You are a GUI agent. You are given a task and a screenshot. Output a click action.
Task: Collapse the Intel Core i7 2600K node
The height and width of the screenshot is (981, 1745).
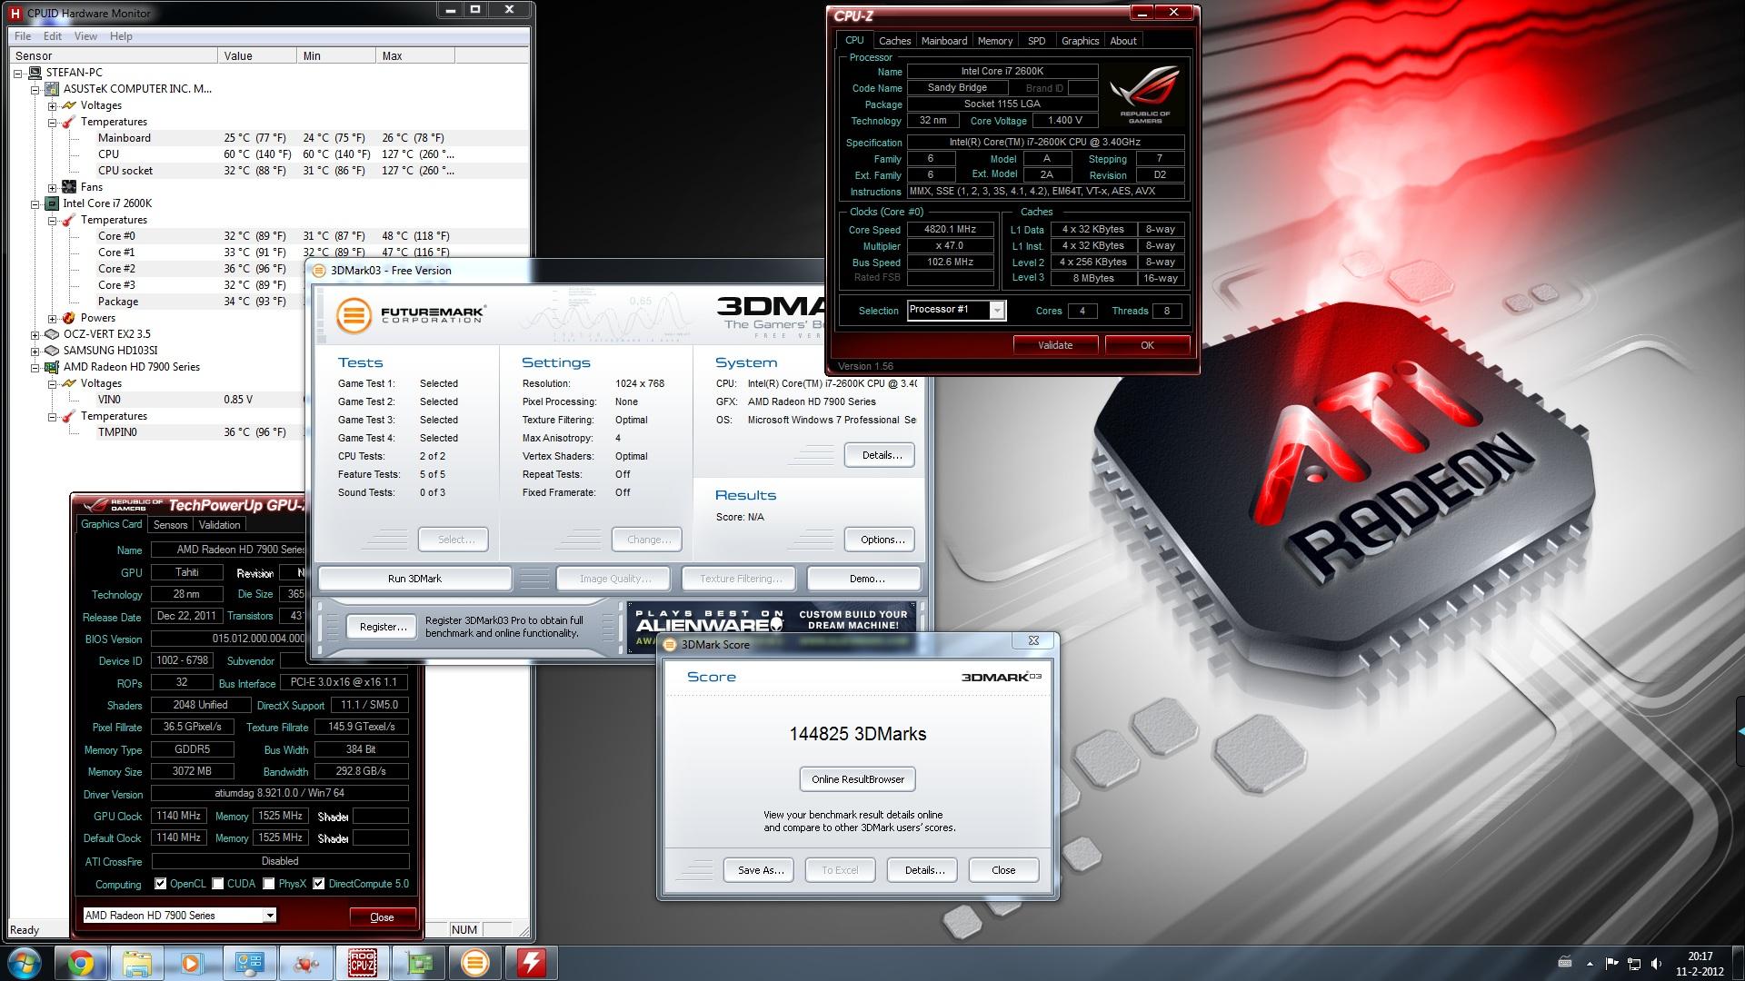(35, 203)
